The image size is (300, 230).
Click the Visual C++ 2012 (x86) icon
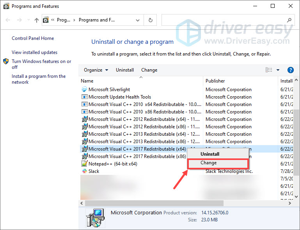(x=85, y=127)
